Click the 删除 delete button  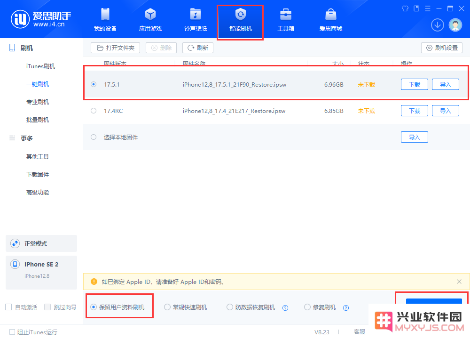[161, 48]
